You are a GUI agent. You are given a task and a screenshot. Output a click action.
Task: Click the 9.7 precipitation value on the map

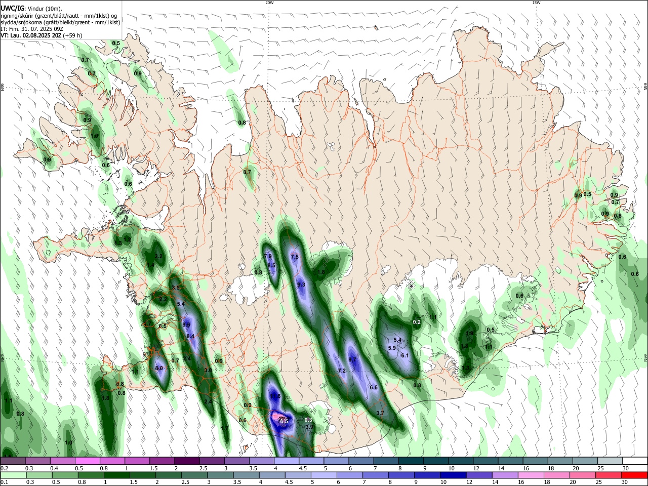(353, 359)
